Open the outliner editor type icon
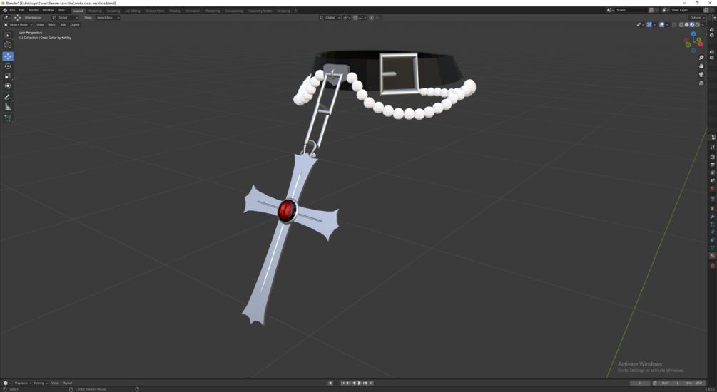 713,17
